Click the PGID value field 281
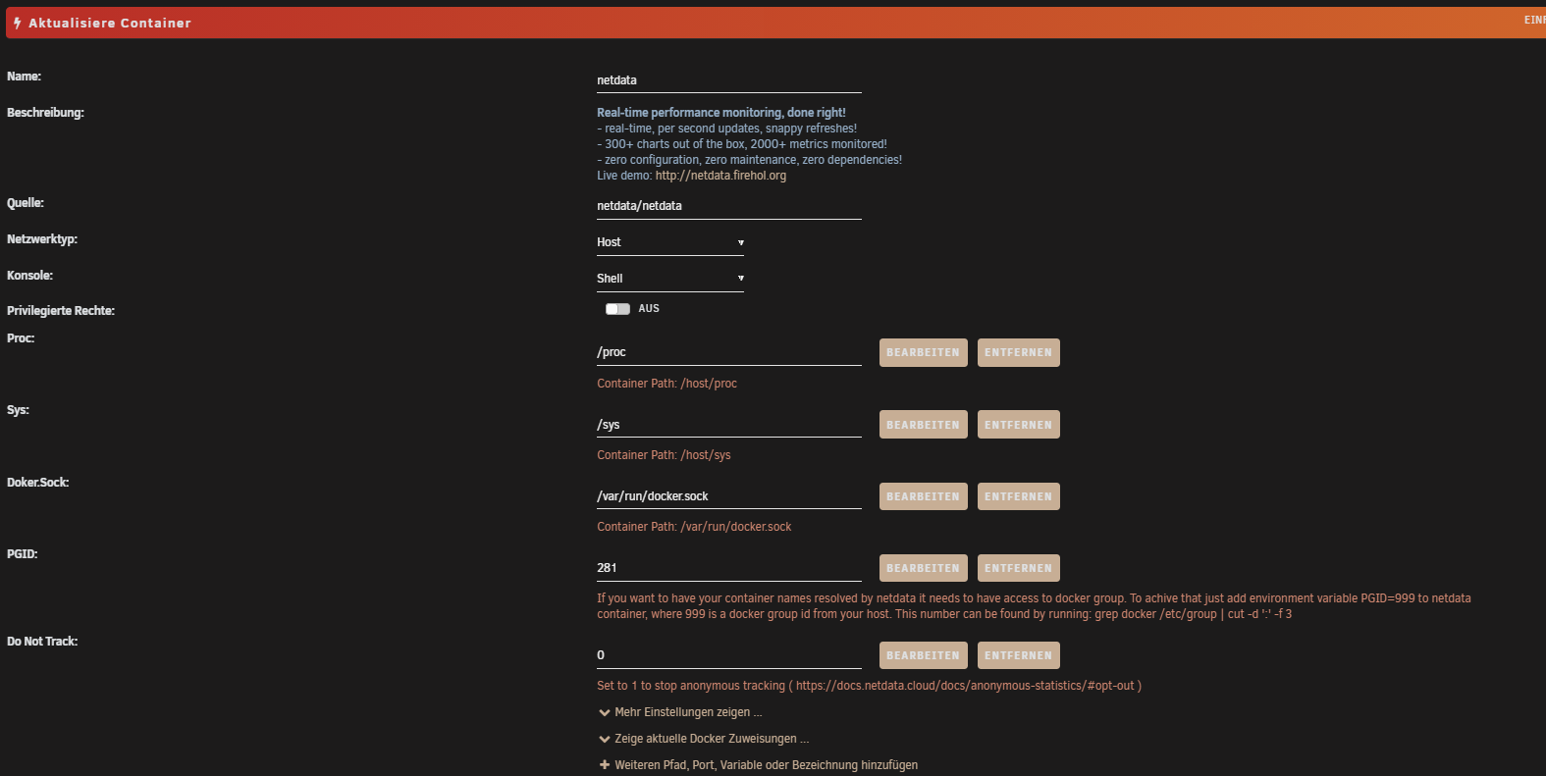This screenshot has height=776, width=1546. click(x=729, y=568)
